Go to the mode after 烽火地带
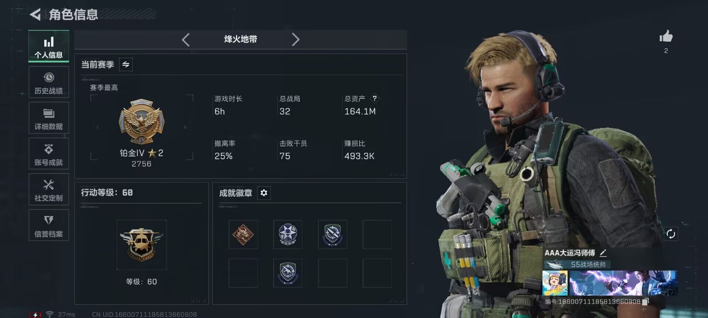 click(x=295, y=39)
